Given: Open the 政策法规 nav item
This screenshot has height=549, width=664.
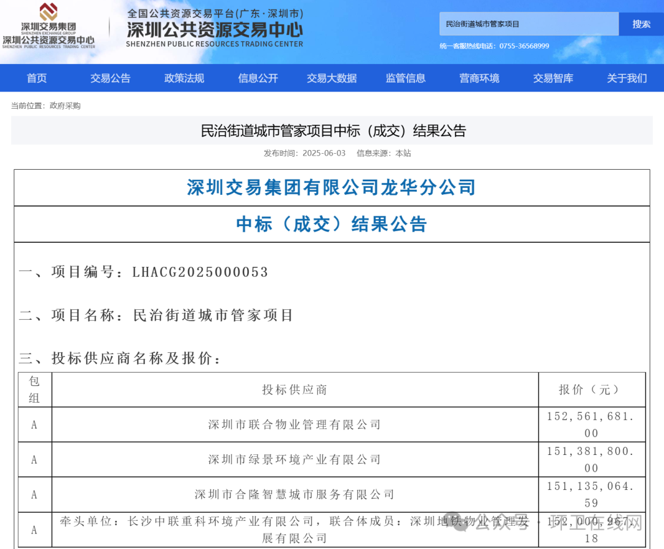Looking at the screenshot, I should (x=184, y=78).
